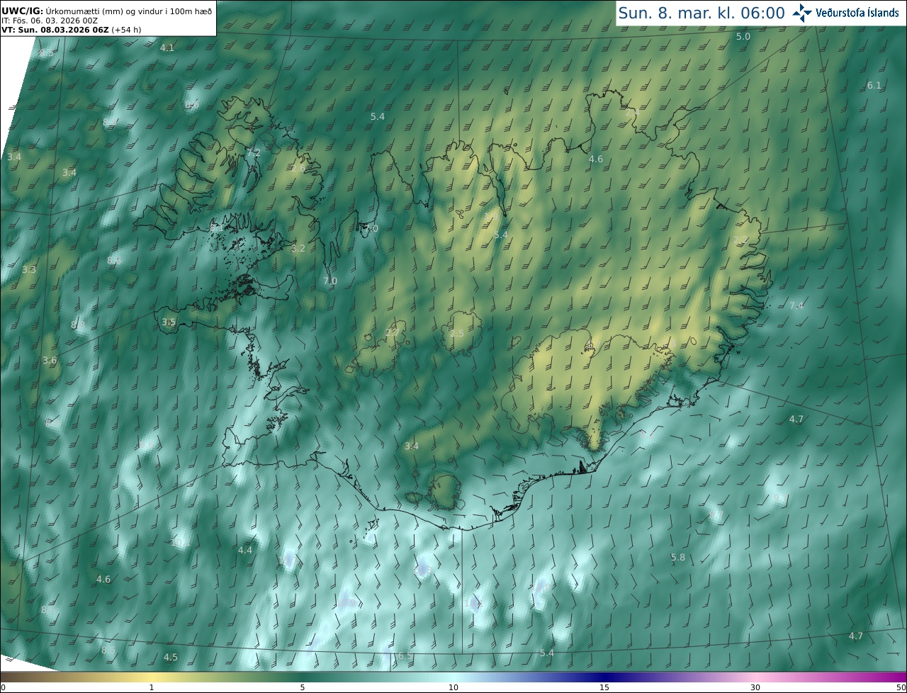
Task: Click the map value 7.0
Action: pos(330,281)
